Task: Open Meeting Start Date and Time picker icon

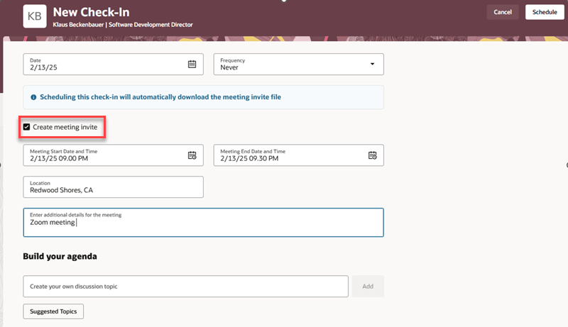Action: (x=192, y=155)
